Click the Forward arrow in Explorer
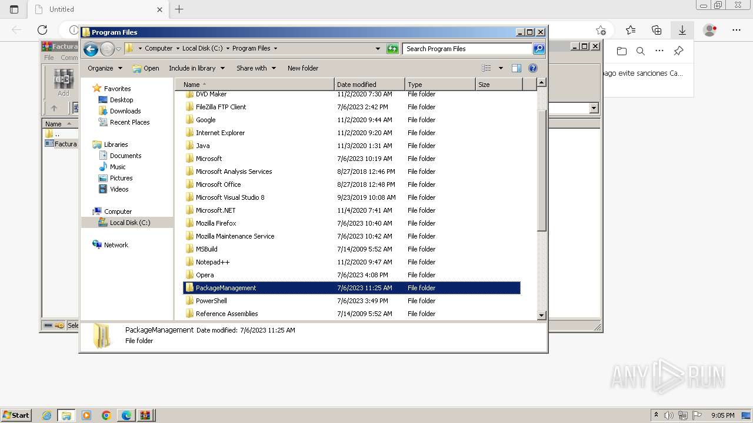Image resolution: width=753 pixels, height=423 pixels. click(x=107, y=49)
